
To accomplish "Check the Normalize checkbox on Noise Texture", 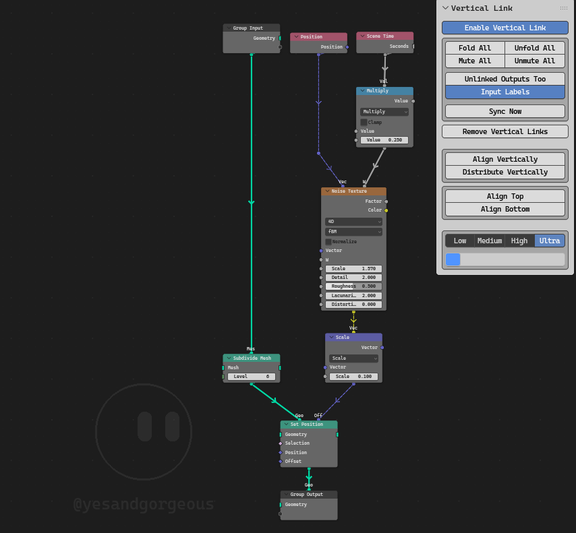I will pyautogui.click(x=328, y=241).
